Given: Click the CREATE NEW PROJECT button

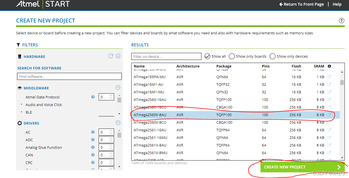Looking at the screenshot, I should coord(303,167).
